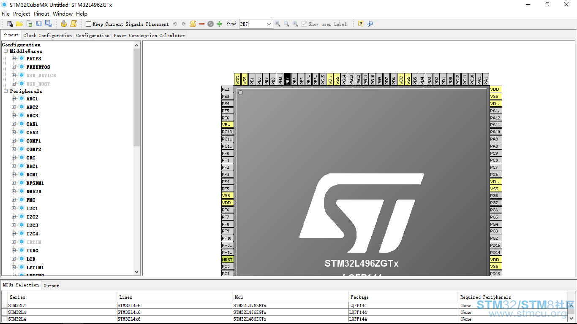
Task: Expand the COMP1 tree node
Action: (14, 141)
